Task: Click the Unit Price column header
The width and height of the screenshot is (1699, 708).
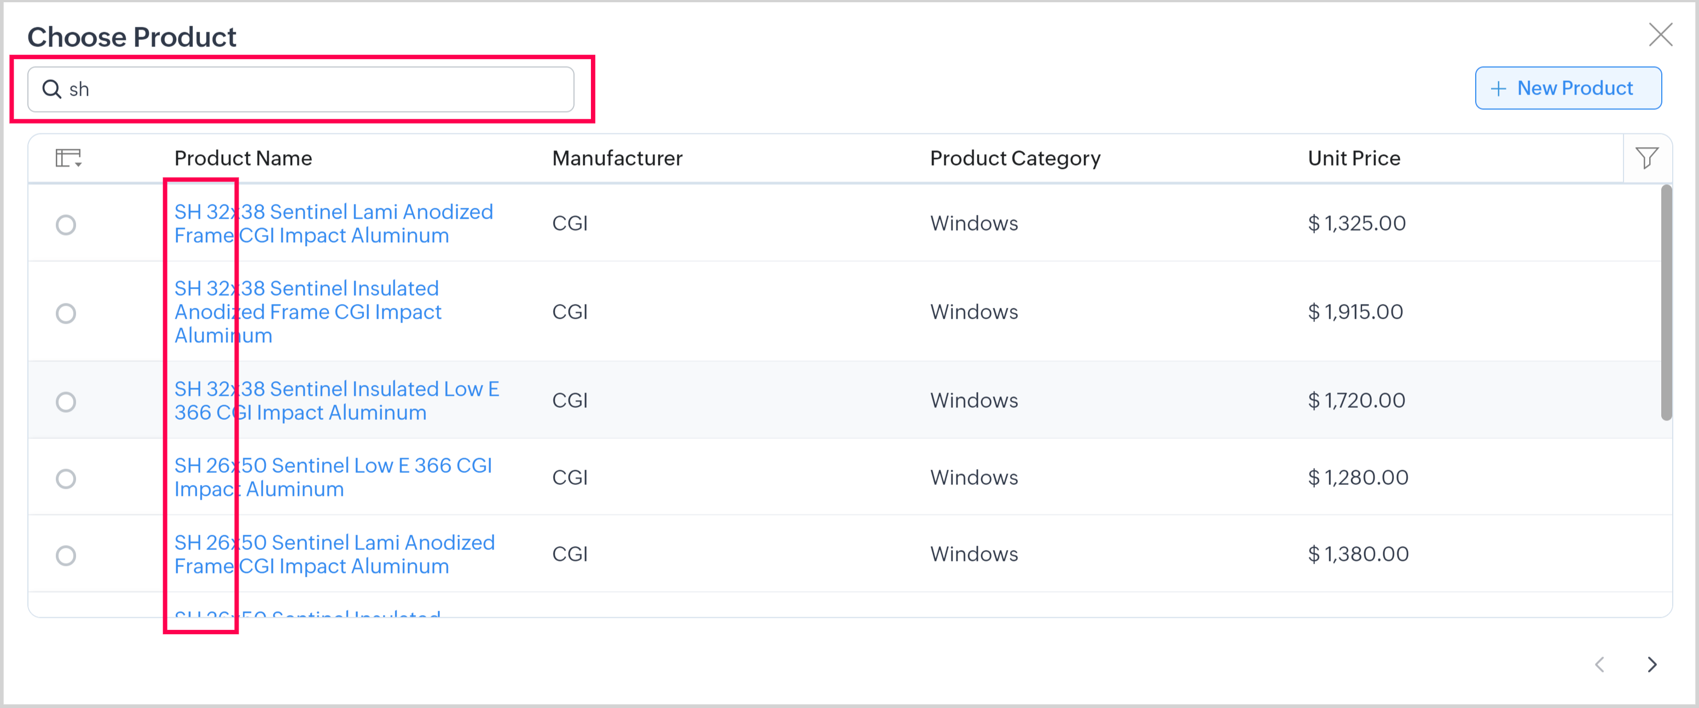Action: [1353, 158]
